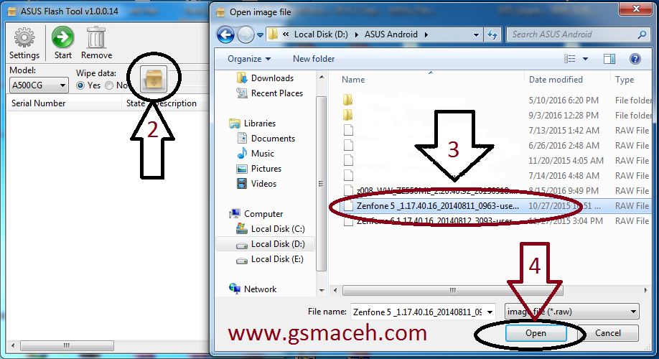Select the Zenfone 6 1.17.40.16_20140812 file
Screen dimensions: 659x359
tap(496, 221)
